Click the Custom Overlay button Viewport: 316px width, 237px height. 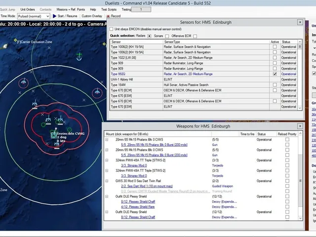92,16
